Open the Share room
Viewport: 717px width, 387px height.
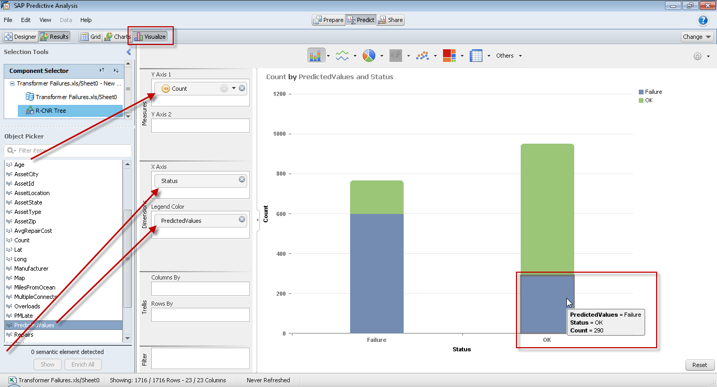pyautogui.click(x=390, y=20)
